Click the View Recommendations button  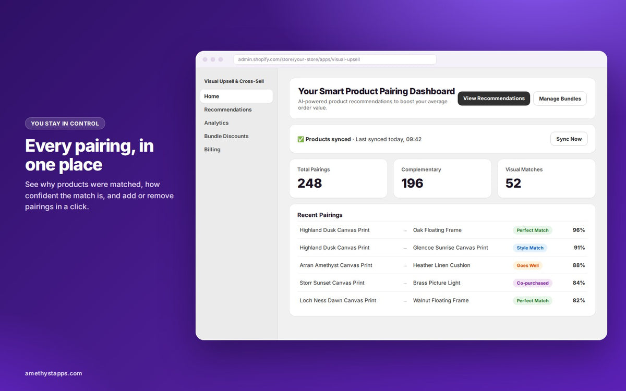click(493, 99)
